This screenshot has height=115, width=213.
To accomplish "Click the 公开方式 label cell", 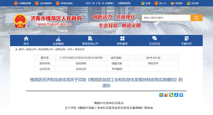I will [x=45, y=69].
